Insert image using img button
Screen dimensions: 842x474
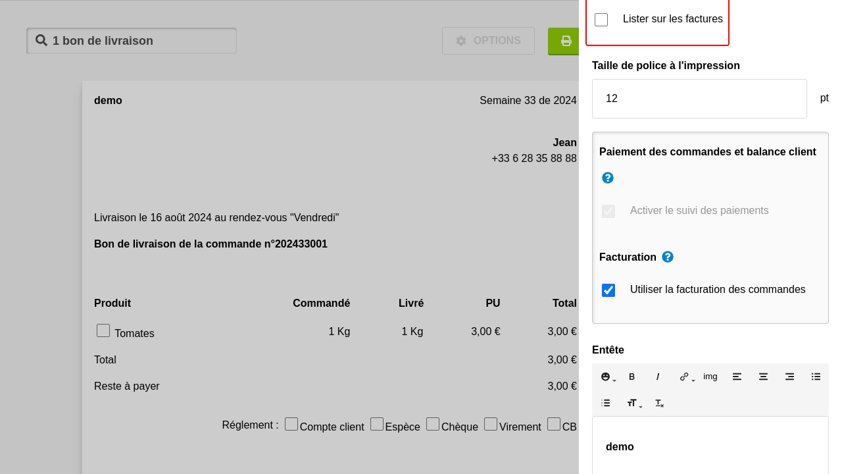(710, 377)
